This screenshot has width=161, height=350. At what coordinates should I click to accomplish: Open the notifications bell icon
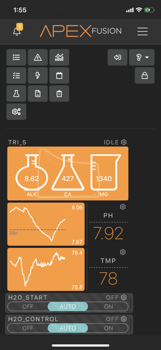click(17, 30)
